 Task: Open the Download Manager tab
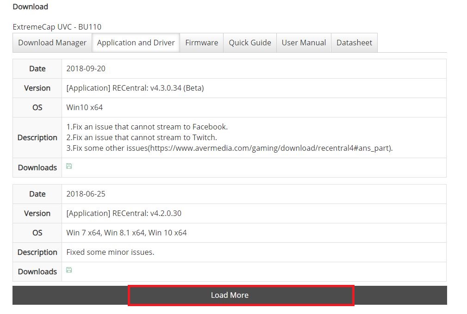[x=52, y=43]
